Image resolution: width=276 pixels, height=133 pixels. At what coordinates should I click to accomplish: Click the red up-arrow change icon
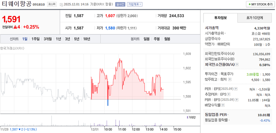click(x=15, y=27)
